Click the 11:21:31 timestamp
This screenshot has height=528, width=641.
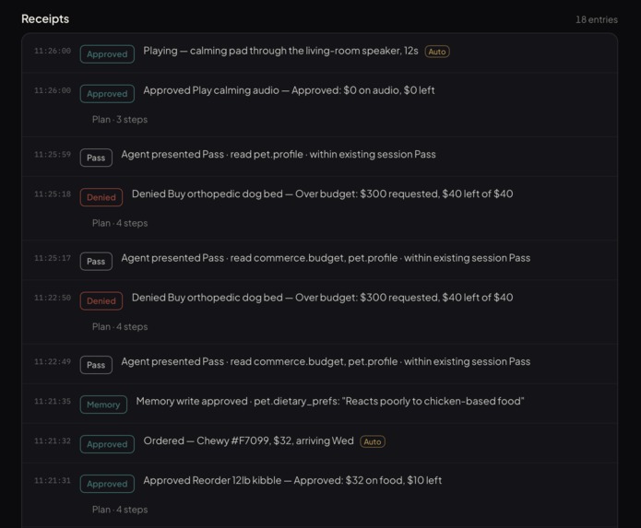tap(53, 481)
